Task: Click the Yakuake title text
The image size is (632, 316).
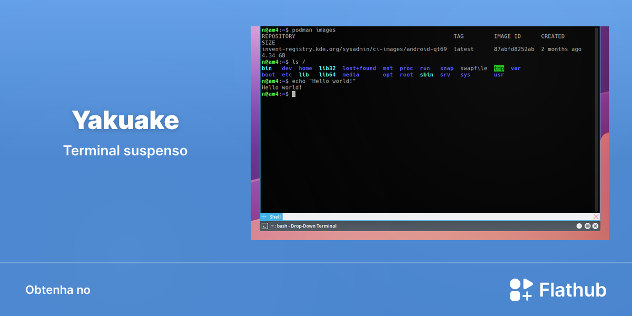Action: coord(125,121)
